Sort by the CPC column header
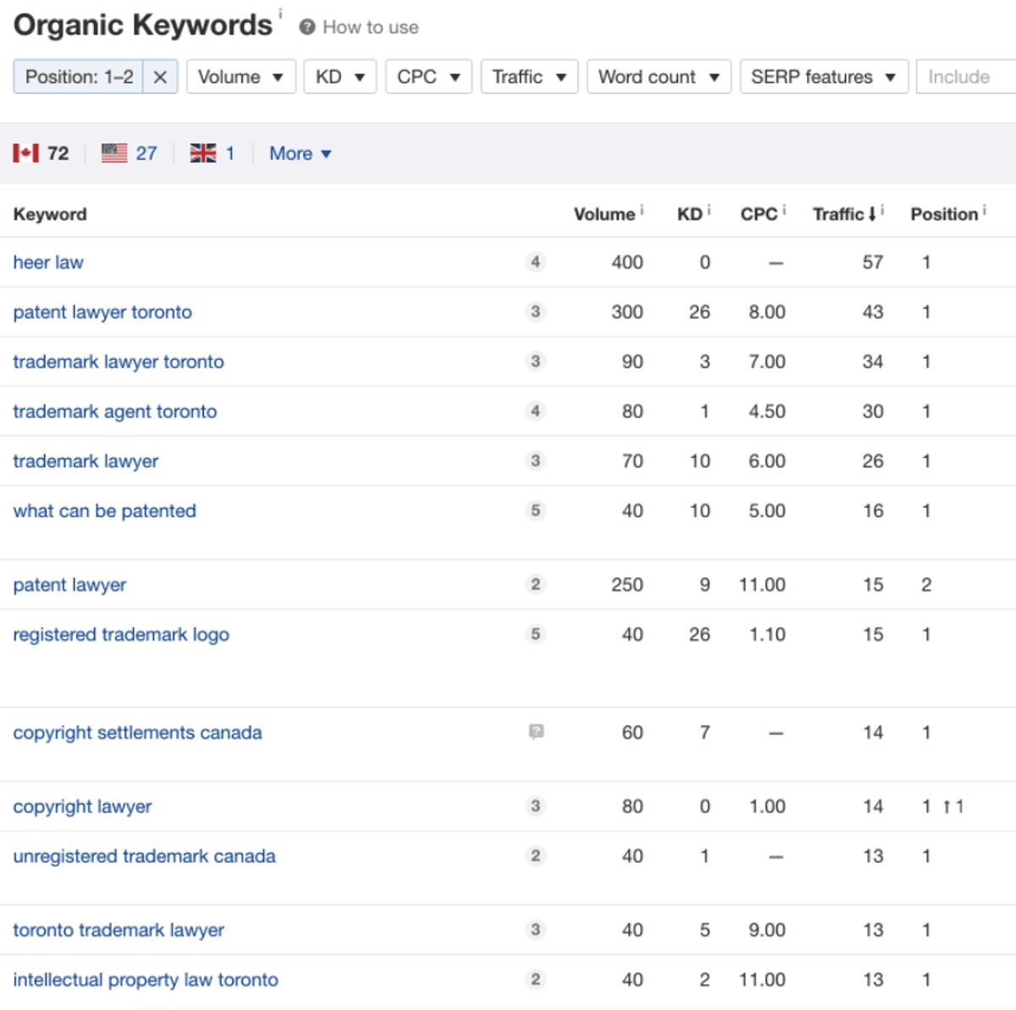The width and height of the screenshot is (1016, 1010). (x=759, y=214)
